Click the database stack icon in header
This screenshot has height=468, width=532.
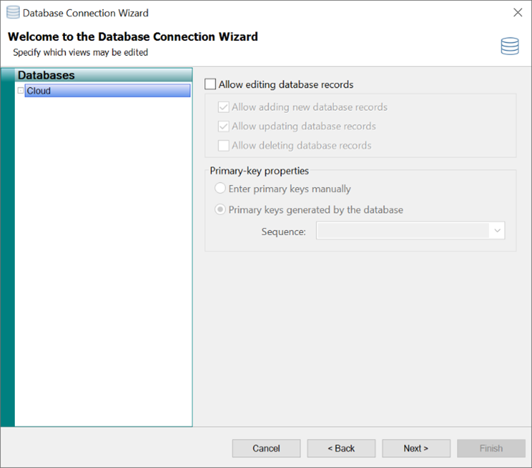(509, 47)
